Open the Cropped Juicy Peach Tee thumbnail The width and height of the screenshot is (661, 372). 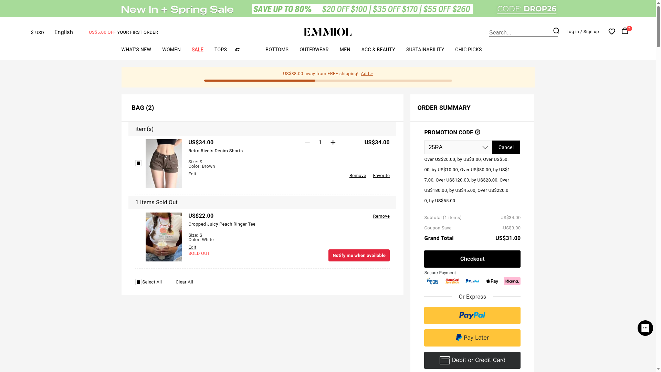click(x=164, y=237)
